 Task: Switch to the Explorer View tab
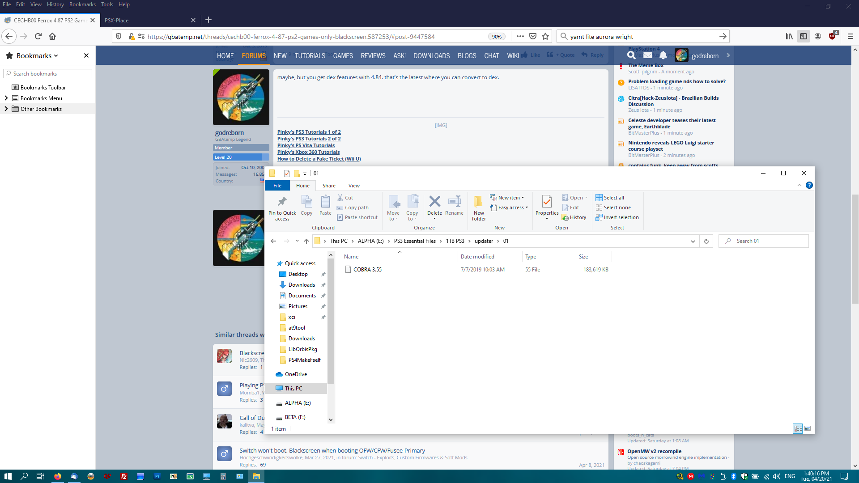[x=354, y=186]
